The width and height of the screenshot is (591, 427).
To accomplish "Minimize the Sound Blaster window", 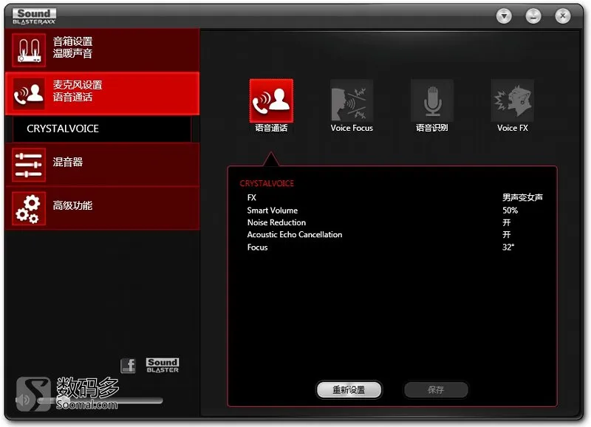I will click(x=533, y=16).
